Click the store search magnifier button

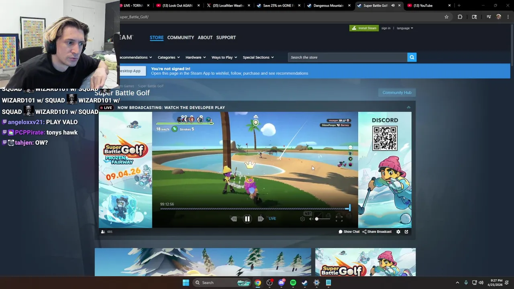tap(412, 57)
